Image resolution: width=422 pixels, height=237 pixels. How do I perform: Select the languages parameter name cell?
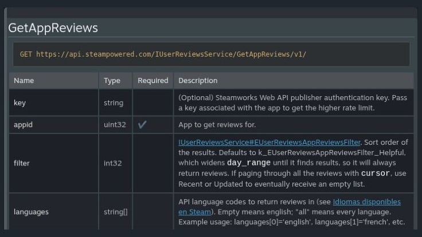coord(53,212)
